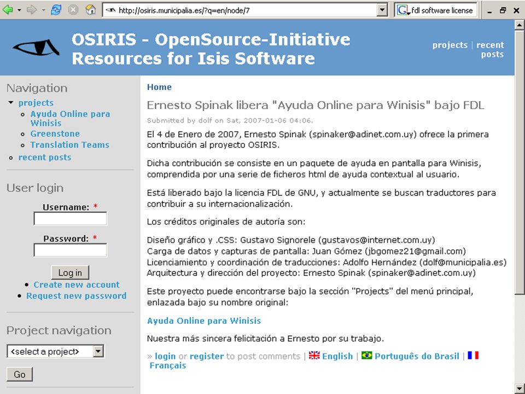The height and width of the screenshot is (394, 525).
Task: Open the 'Translation Teams' link
Action: pos(70,144)
